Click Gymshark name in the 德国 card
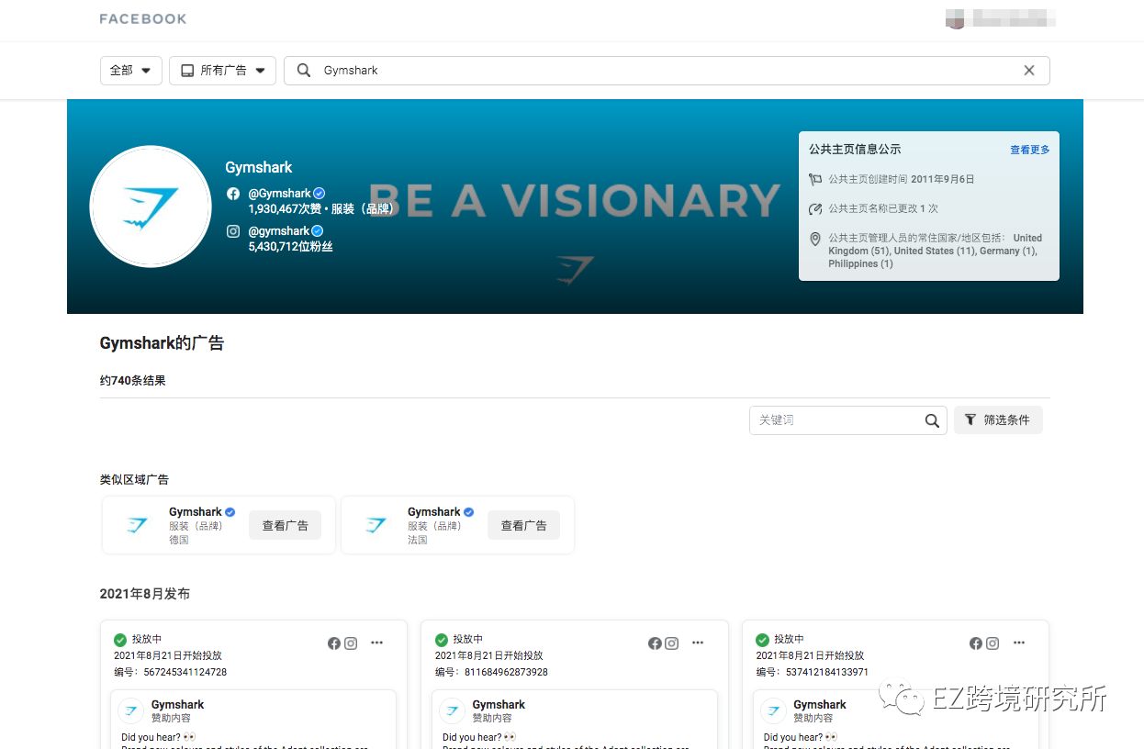The image size is (1144, 749). 196,512
